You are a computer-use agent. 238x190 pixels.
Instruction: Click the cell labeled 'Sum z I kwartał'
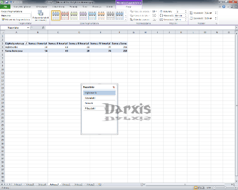click(x=38, y=44)
